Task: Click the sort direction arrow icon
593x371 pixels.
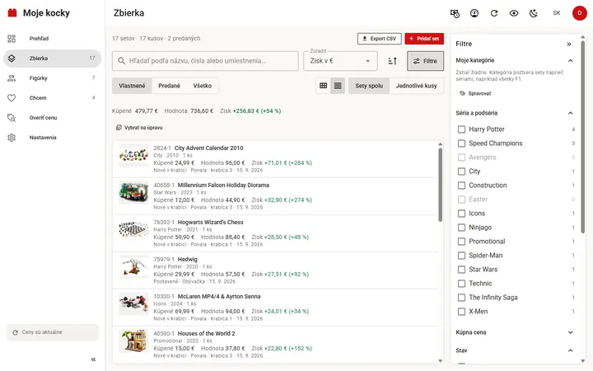Action: 392,61
